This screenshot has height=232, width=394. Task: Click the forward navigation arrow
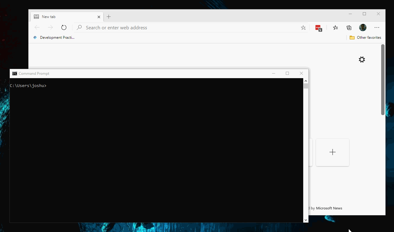(x=50, y=27)
